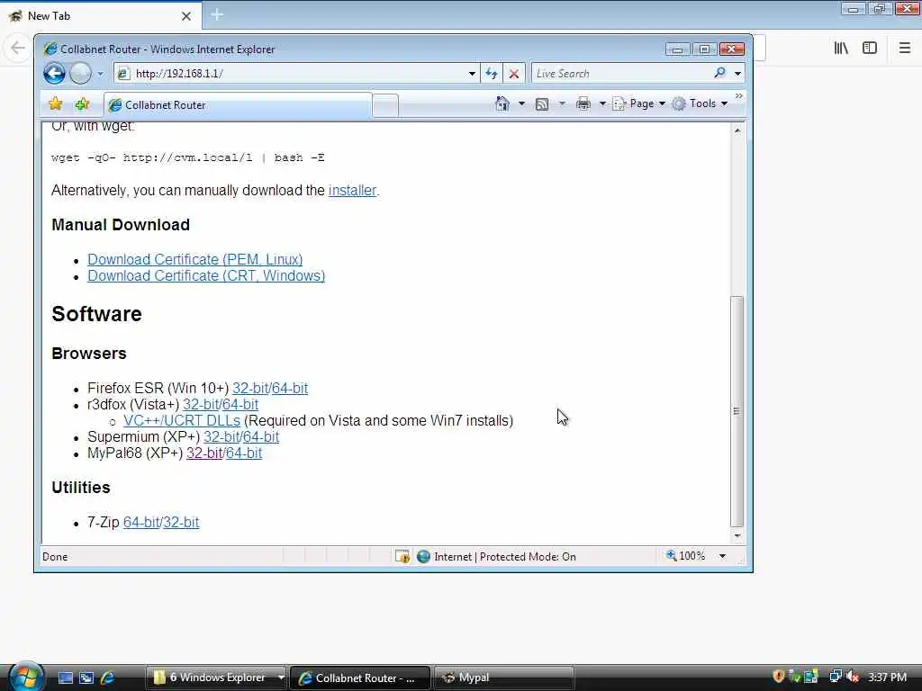Click the Print icon
Viewport: 922px width, 691px height.
point(583,104)
